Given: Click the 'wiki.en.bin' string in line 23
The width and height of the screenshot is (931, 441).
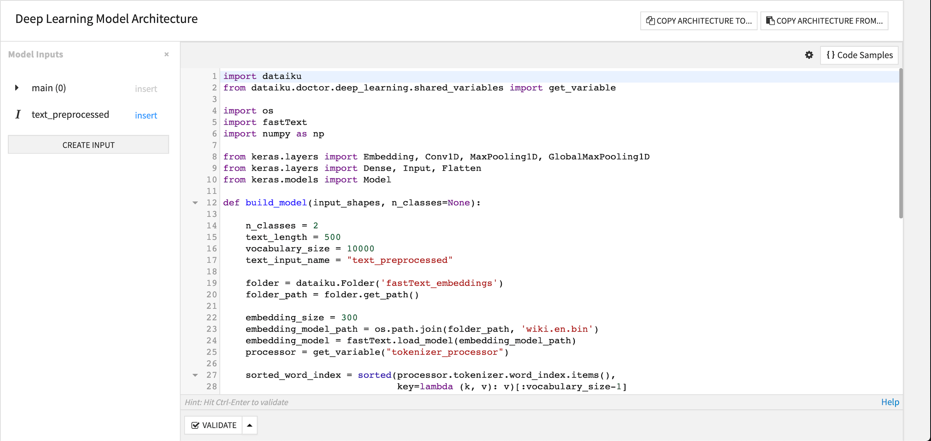Looking at the screenshot, I should 557,329.
